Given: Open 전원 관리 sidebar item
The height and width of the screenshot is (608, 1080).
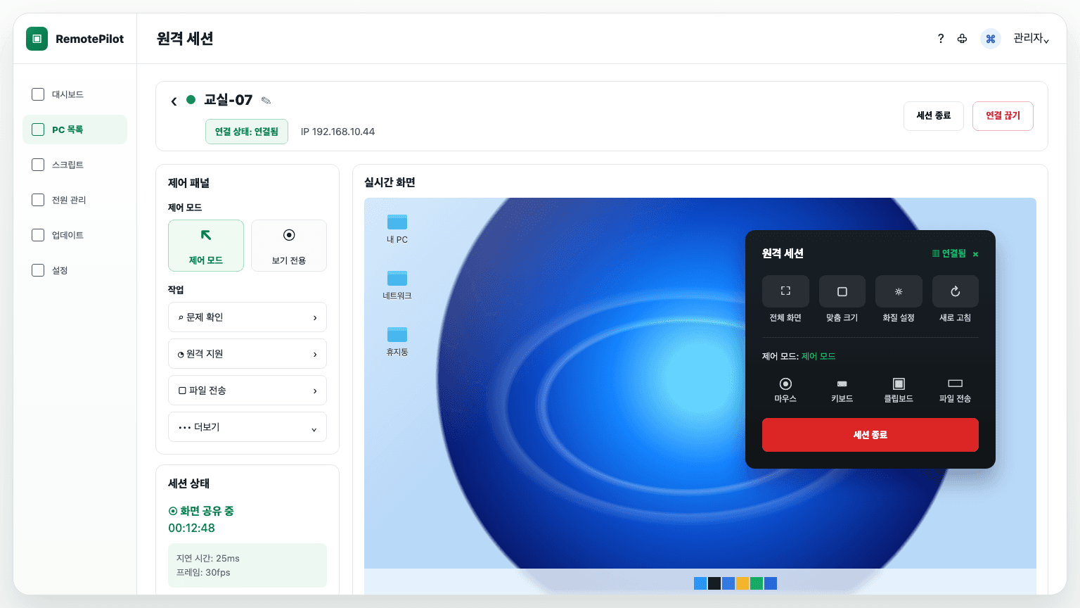Looking at the screenshot, I should (75, 200).
